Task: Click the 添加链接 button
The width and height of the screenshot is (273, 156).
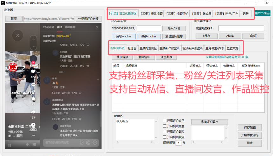Action: pyautogui.click(x=122, y=57)
